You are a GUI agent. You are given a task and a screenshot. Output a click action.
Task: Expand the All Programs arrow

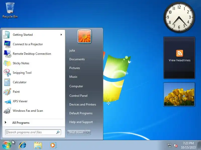click(6, 122)
